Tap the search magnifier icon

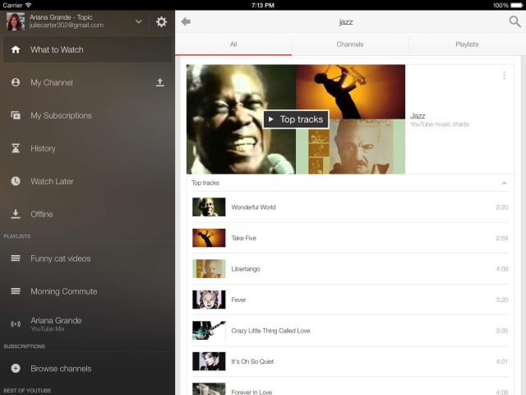[514, 21]
